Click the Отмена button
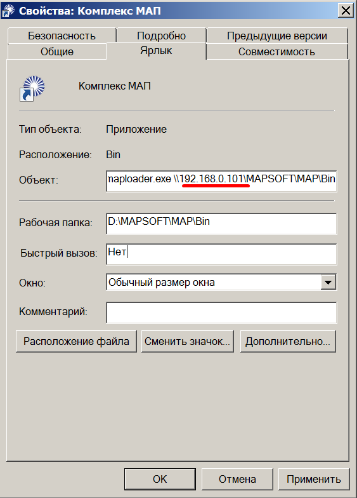 coord(237,479)
